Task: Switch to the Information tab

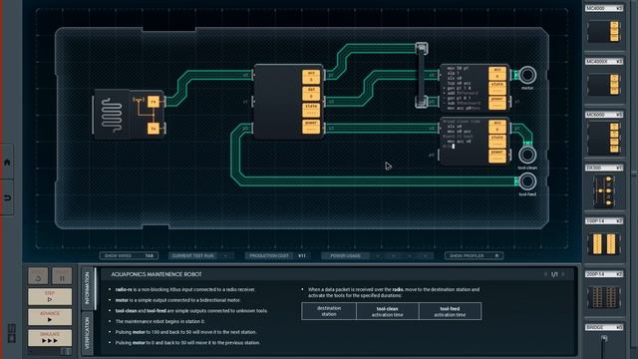Action: point(87,288)
